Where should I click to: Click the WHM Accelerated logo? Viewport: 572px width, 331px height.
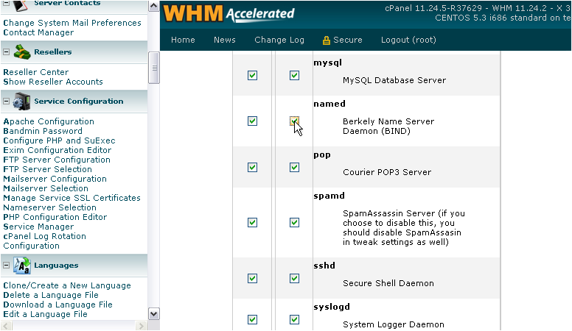229,13
